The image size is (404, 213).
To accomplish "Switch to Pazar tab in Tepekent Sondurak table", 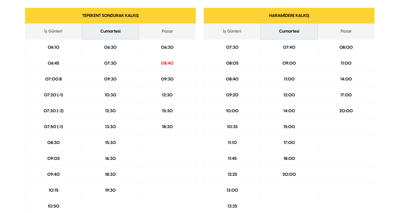I will (x=167, y=31).
